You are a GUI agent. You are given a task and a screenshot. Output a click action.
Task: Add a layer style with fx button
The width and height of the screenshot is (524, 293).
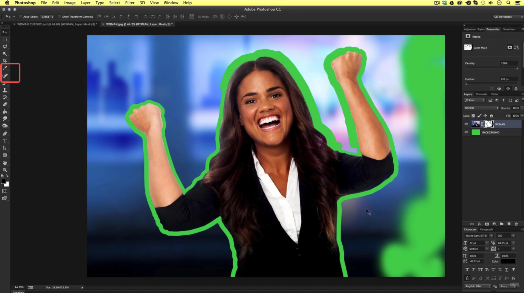(x=479, y=224)
